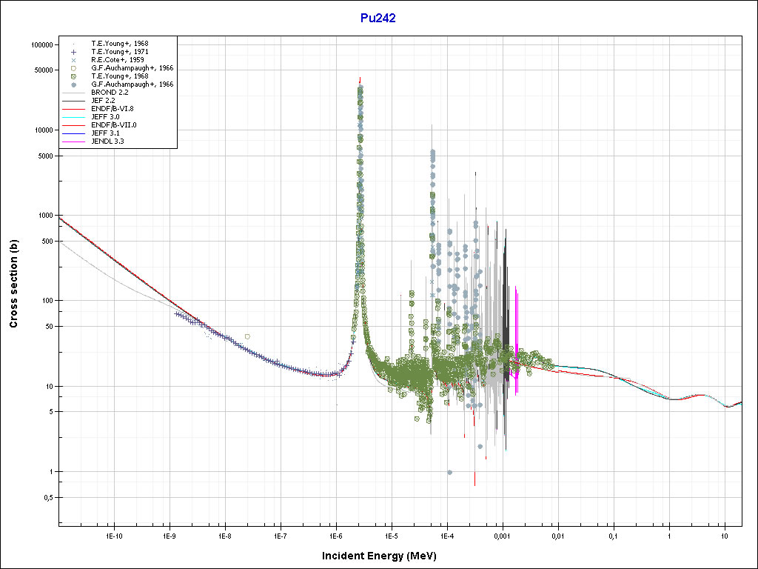758x569 pixels.
Task: Click the cross marker for R.E.Cote 1959
Action: [74, 60]
